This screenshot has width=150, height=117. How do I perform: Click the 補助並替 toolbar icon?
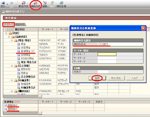point(61,3)
